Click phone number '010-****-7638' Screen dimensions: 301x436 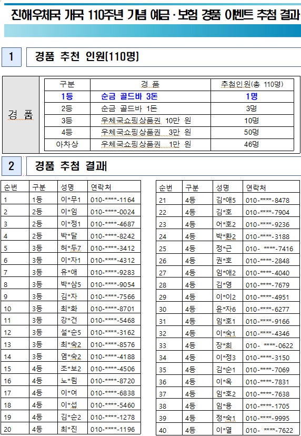pyautogui.click(x=268, y=394)
